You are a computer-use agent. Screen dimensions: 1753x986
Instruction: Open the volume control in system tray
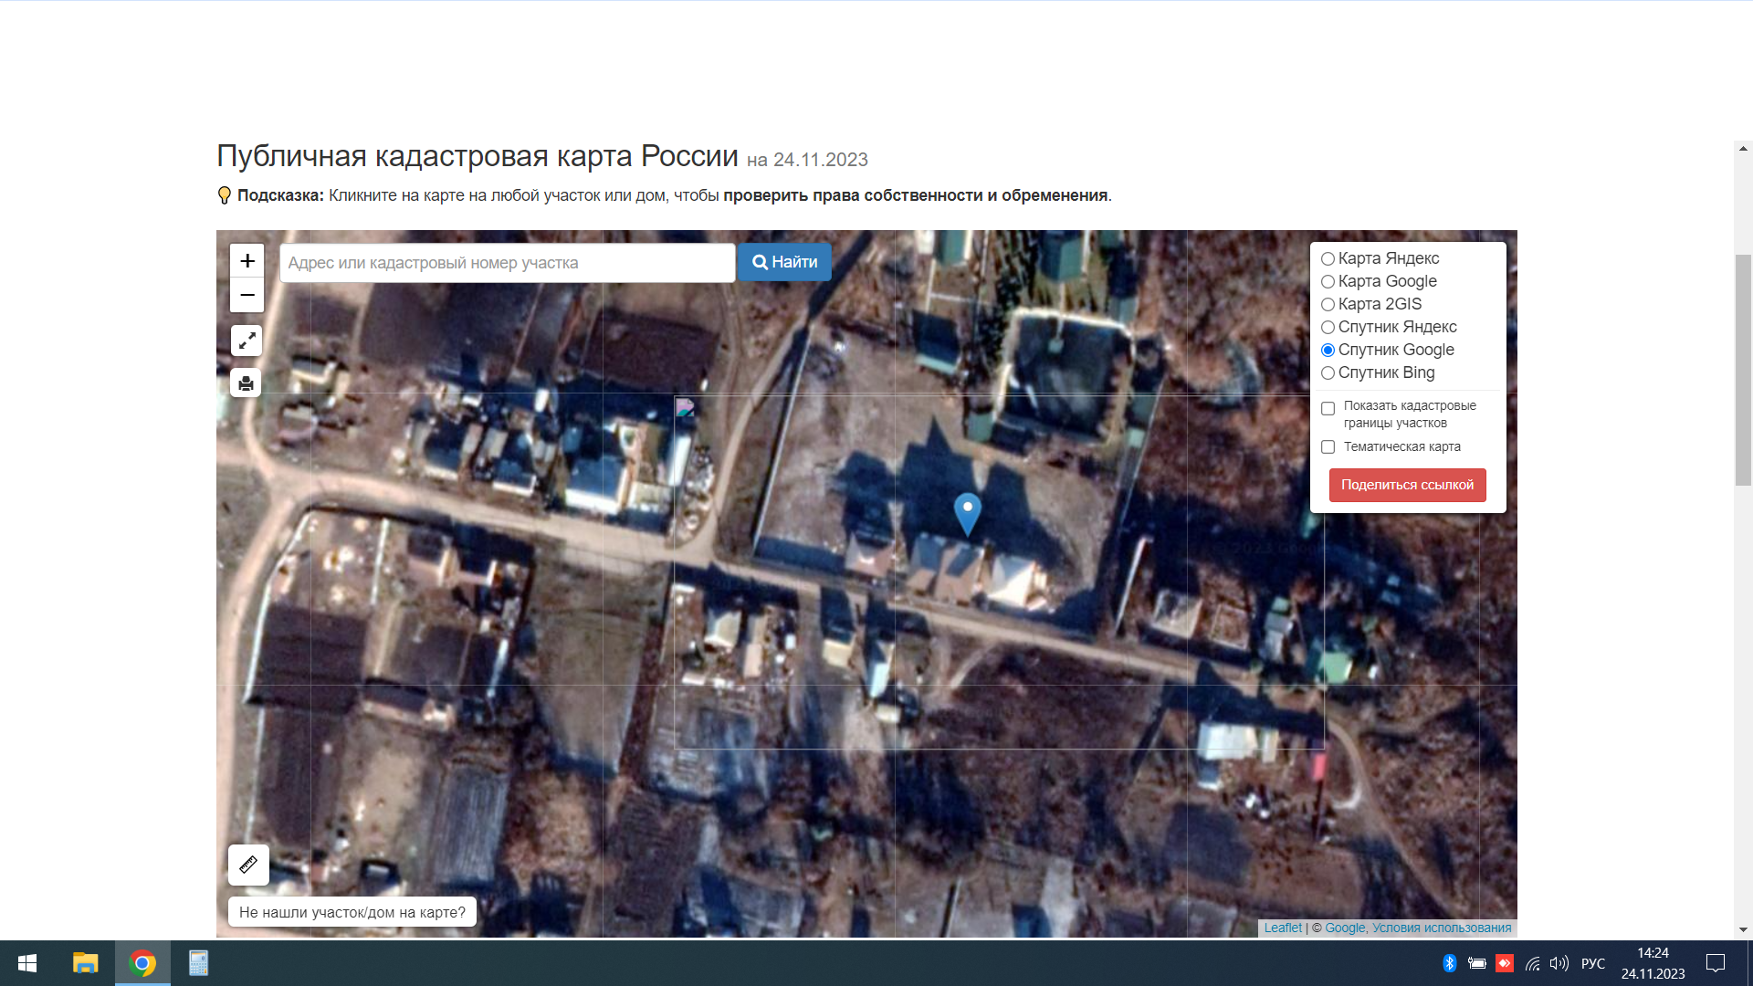[1559, 963]
